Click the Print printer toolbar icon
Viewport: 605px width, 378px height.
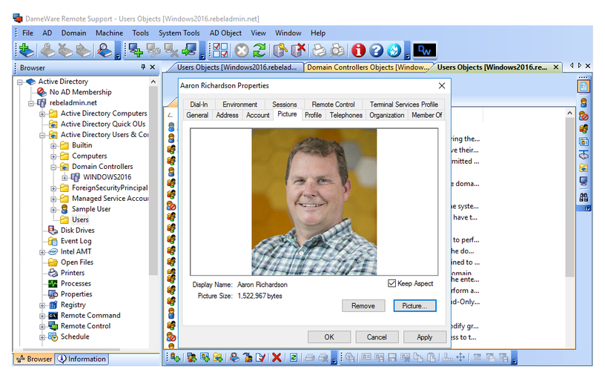(x=319, y=50)
